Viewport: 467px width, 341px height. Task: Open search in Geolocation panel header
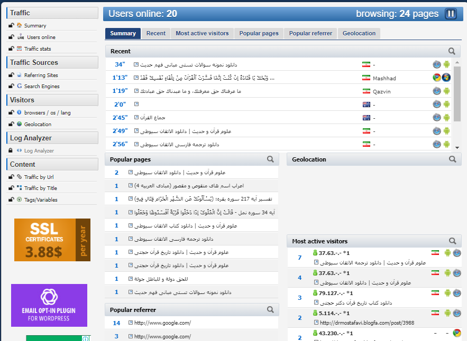(452, 159)
